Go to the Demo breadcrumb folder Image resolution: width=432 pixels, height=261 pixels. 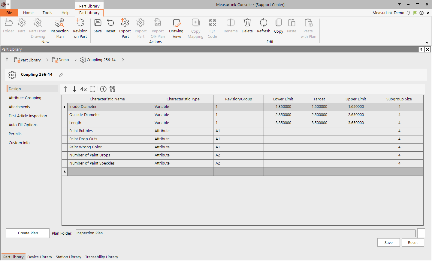[60, 60]
